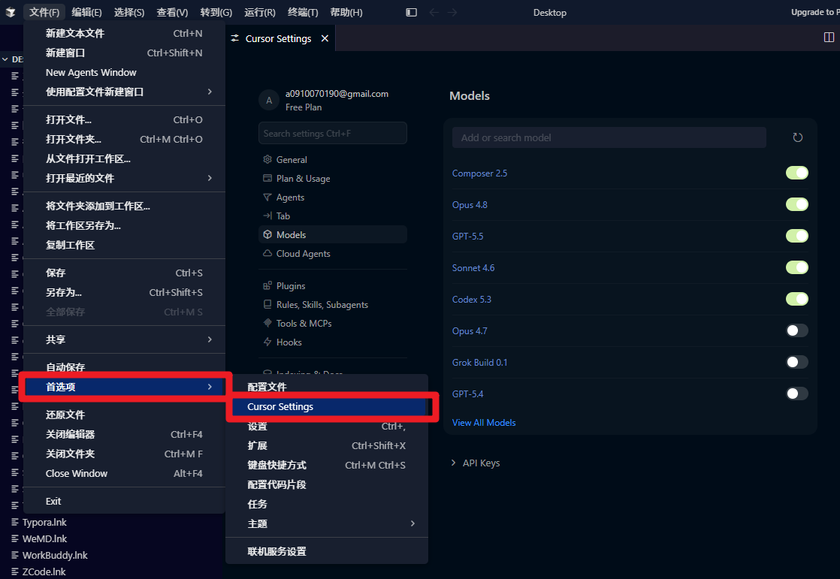Screen dimensions: 840x579
Task: Open the 打开最近的文件 submenu arrow
Action: [x=210, y=178]
